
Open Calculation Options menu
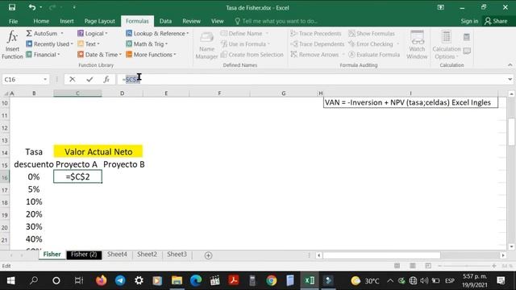[446, 45]
